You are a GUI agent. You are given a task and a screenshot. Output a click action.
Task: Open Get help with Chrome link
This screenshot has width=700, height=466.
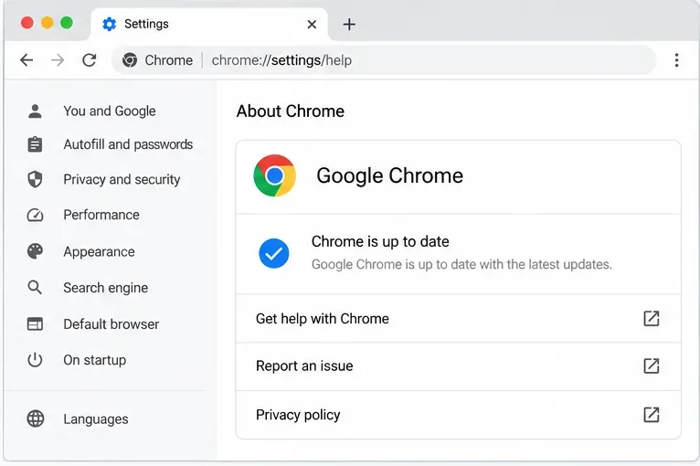click(458, 318)
